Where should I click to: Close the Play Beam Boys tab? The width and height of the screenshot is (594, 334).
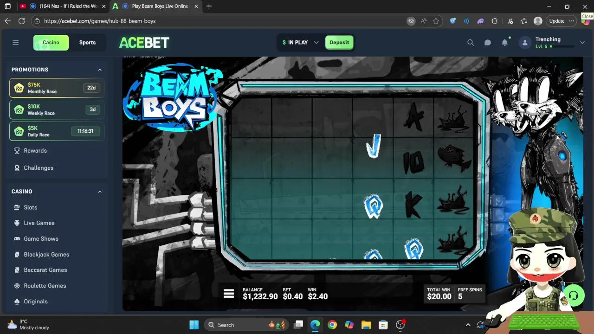tap(196, 6)
